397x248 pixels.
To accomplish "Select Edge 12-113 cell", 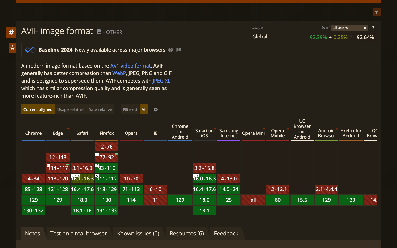I will [x=58, y=157].
